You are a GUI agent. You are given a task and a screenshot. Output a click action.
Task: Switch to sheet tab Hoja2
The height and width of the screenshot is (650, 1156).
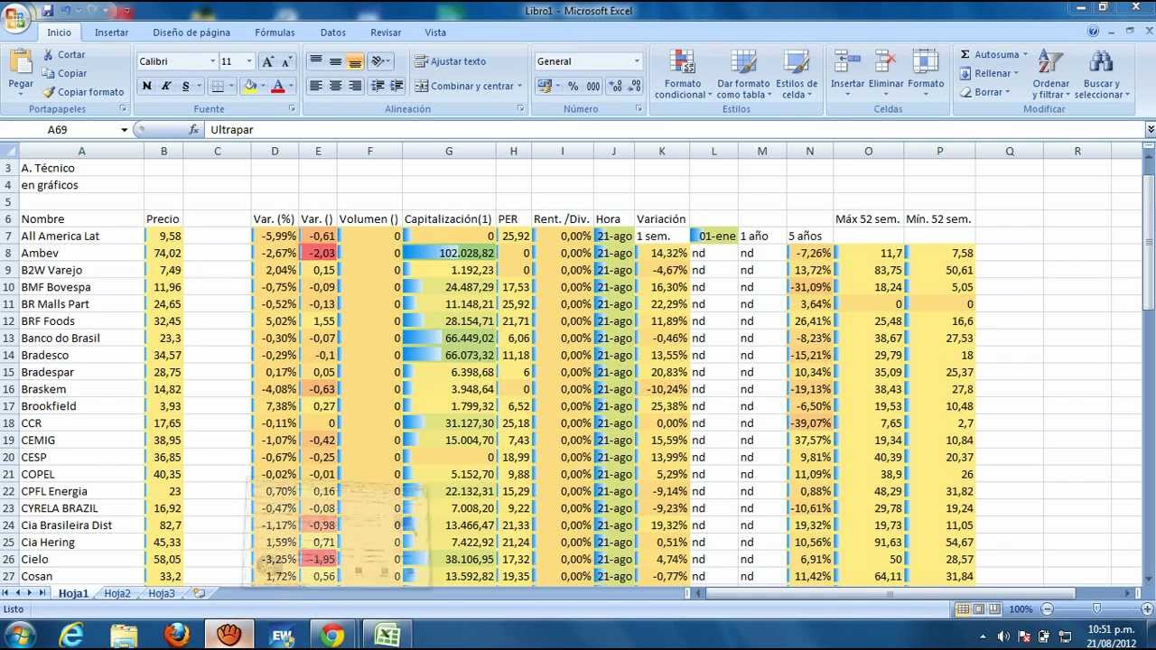pyautogui.click(x=117, y=593)
